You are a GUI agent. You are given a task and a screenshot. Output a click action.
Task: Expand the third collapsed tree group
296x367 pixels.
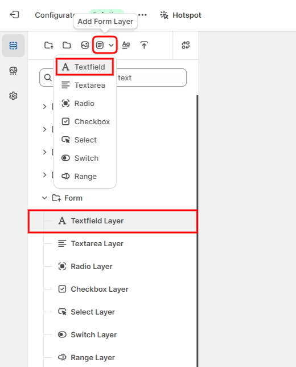44,152
